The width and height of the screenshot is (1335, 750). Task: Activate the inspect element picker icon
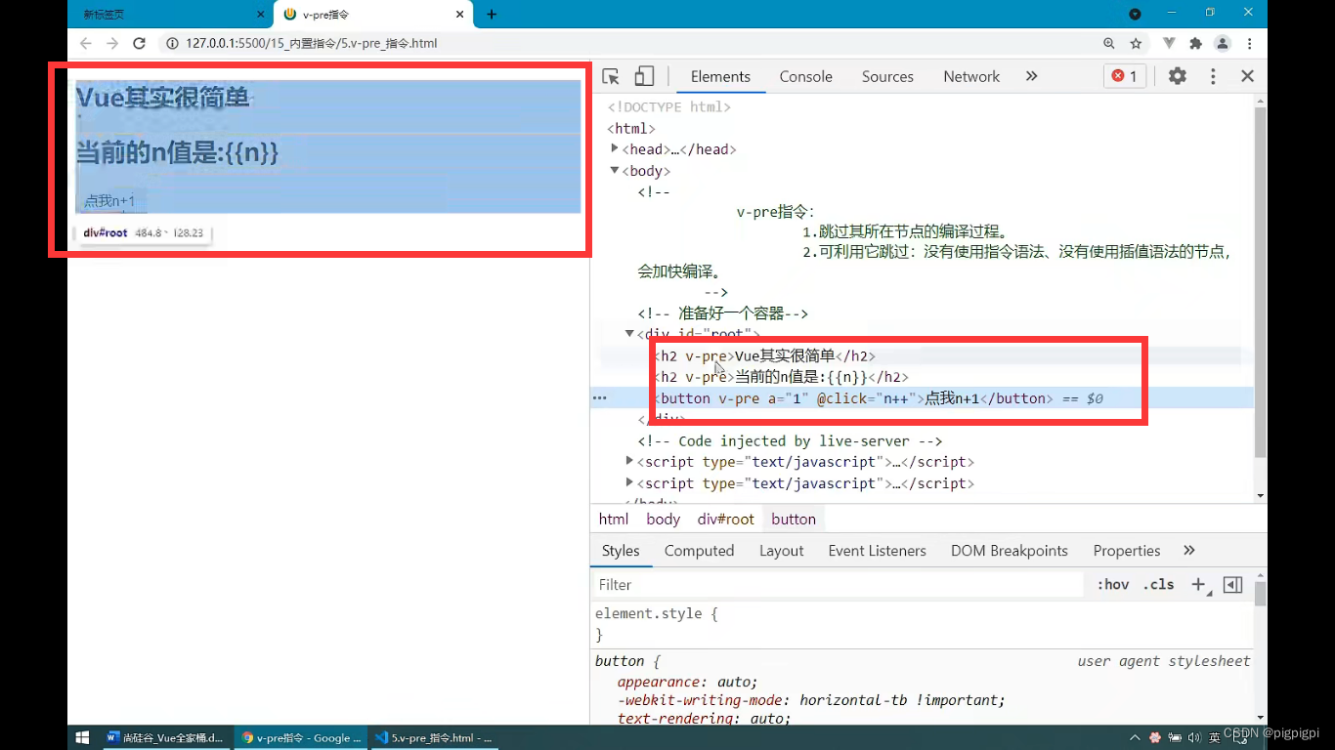(611, 76)
